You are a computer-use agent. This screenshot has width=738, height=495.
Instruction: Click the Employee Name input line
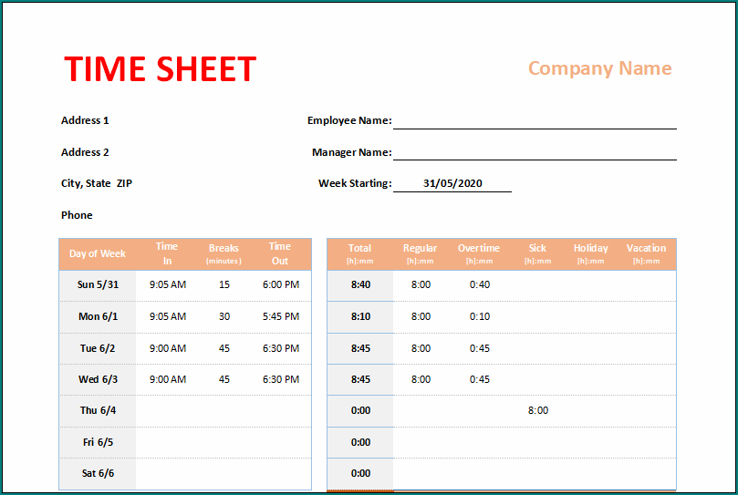coord(535,120)
